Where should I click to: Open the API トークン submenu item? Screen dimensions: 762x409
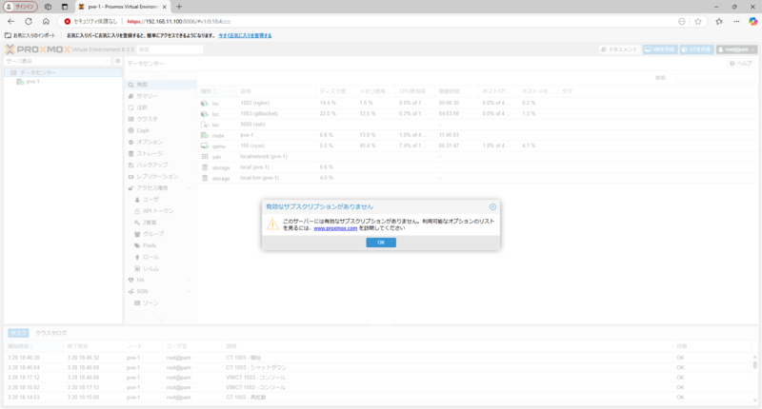(160, 211)
